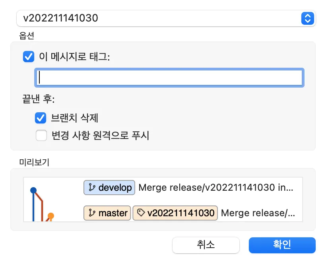Click the v202211141030 combo box field

(x=159, y=18)
